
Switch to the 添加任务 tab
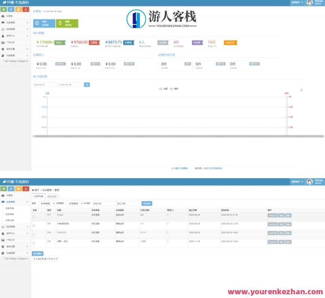[x=51, y=195]
